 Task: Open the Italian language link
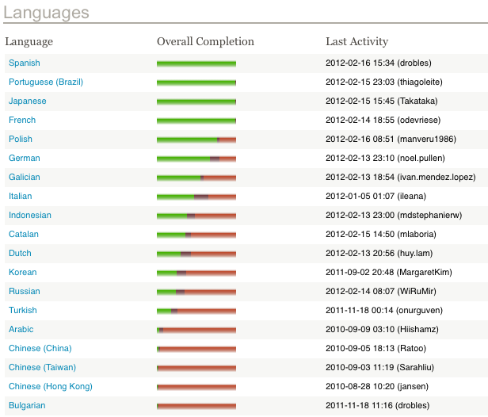(x=21, y=196)
